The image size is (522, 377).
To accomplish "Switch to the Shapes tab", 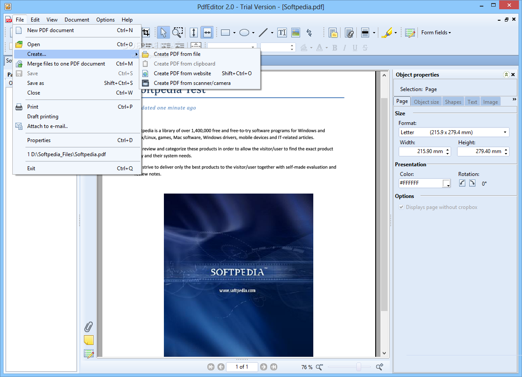I will tap(453, 102).
